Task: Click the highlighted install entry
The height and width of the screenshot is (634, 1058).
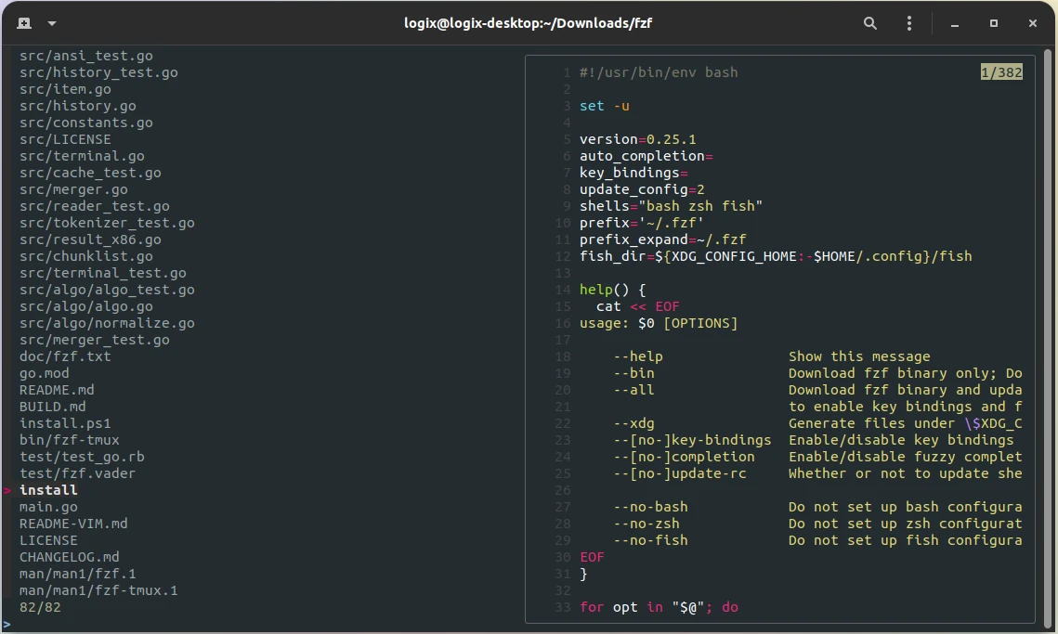Action: tap(48, 490)
